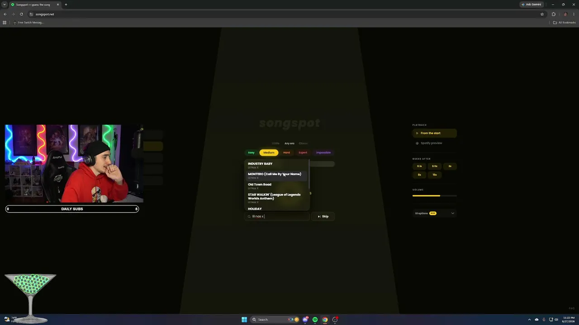The width and height of the screenshot is (579, 325).
Task: Choose the Hard difficulty option
Action: click(x=286, y=153)
